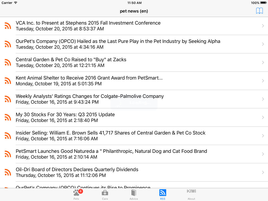Expand the VCA Inc. article chevron

click(x=263, y=26)
